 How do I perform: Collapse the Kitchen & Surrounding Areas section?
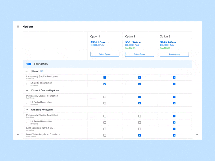pos(27,90)
